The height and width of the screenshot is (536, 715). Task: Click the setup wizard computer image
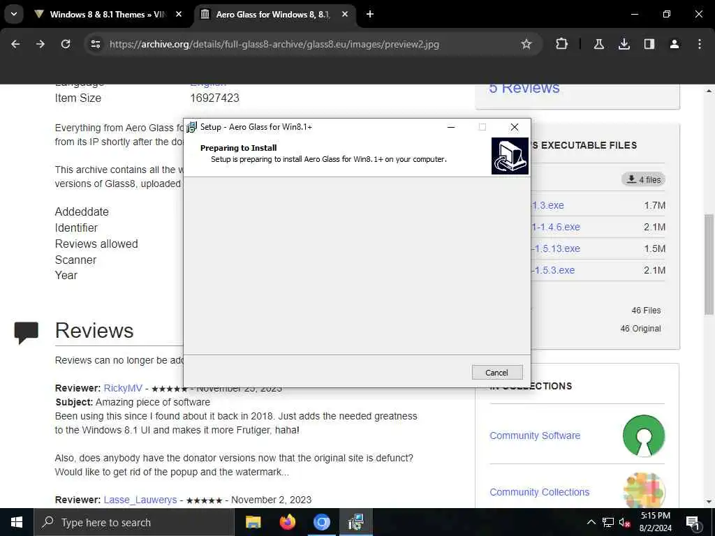tap(510, 156)
